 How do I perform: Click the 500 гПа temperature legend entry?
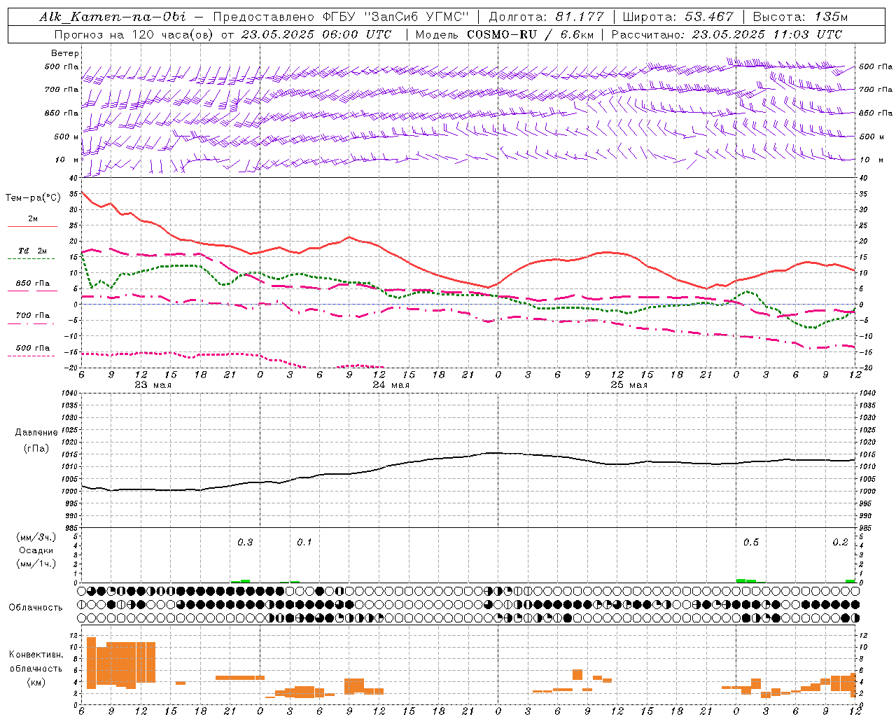[33, 347]
